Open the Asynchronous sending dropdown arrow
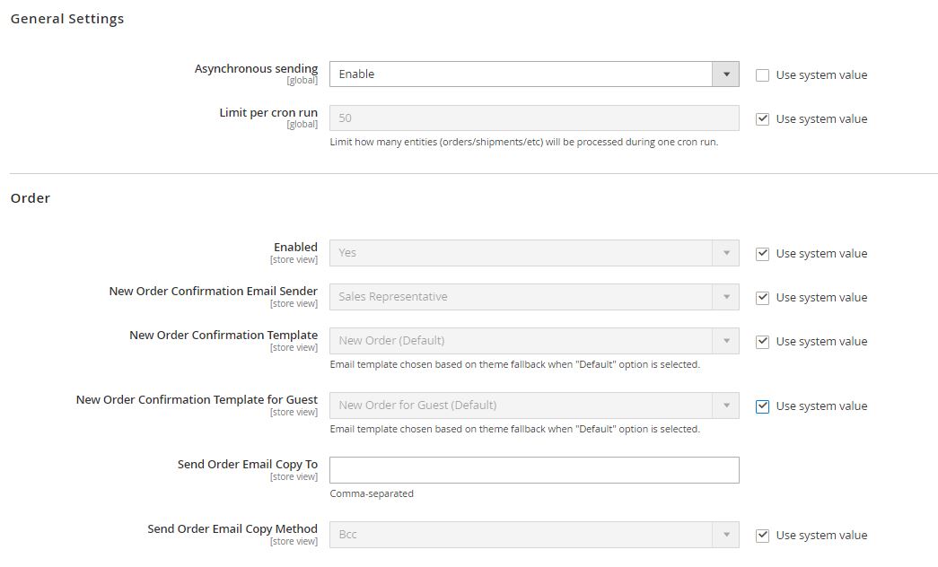 [726, 74]
